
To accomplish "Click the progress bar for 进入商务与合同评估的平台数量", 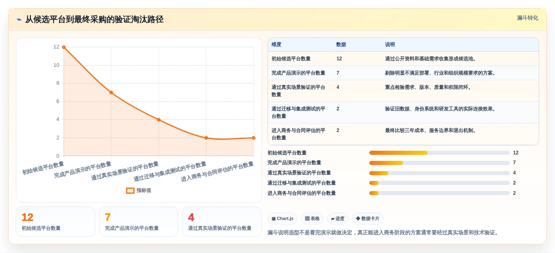I will click(x=439, y=194).
